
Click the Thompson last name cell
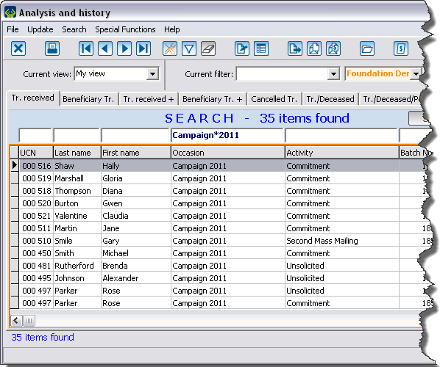(77, 191)
